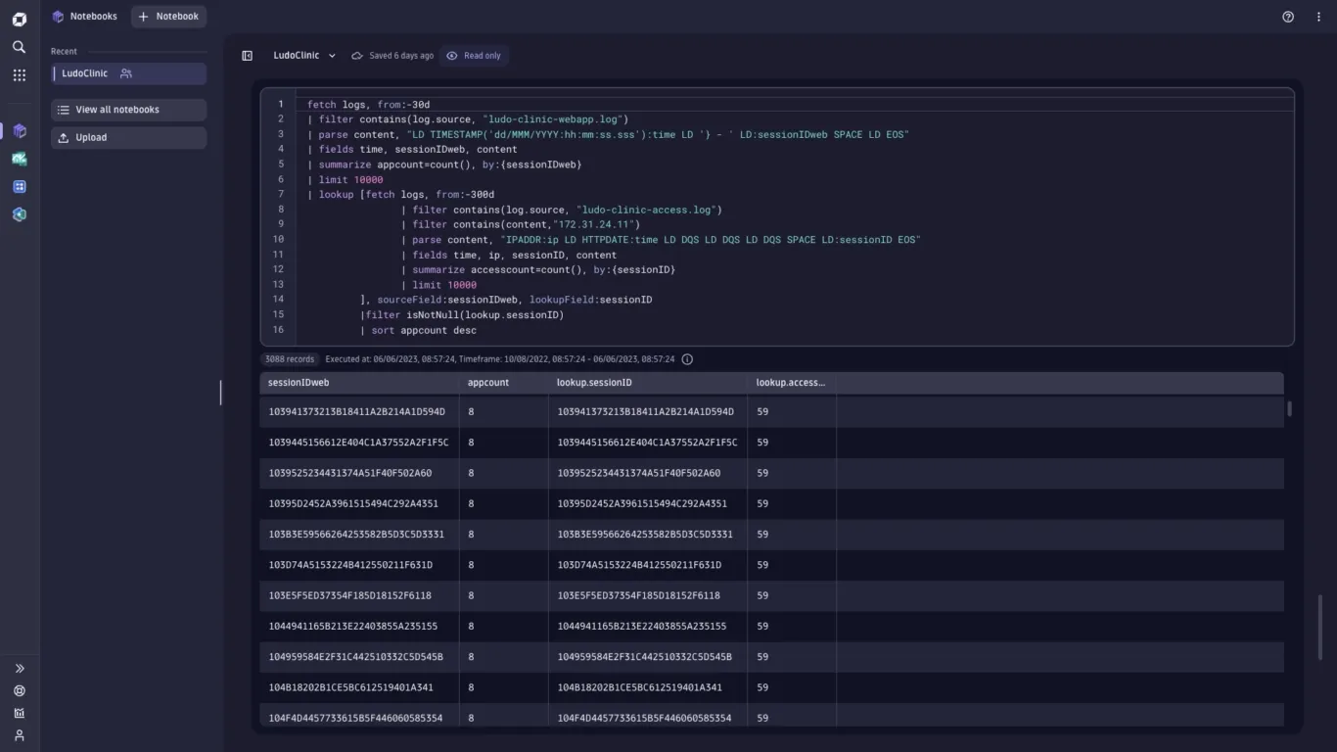Open the search icon in left rail

19,47
